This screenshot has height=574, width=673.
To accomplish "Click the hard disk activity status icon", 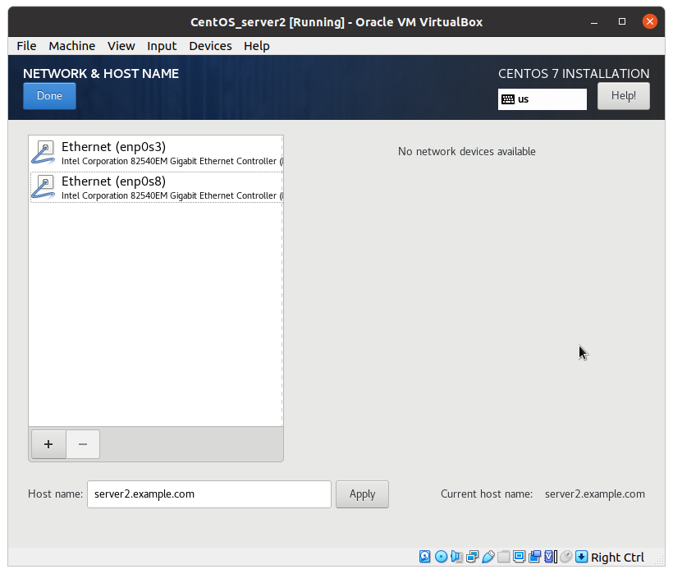I will (424, 557).
